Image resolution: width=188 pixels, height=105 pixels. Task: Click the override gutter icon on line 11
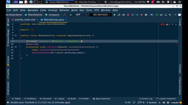(x=16, y=47)
